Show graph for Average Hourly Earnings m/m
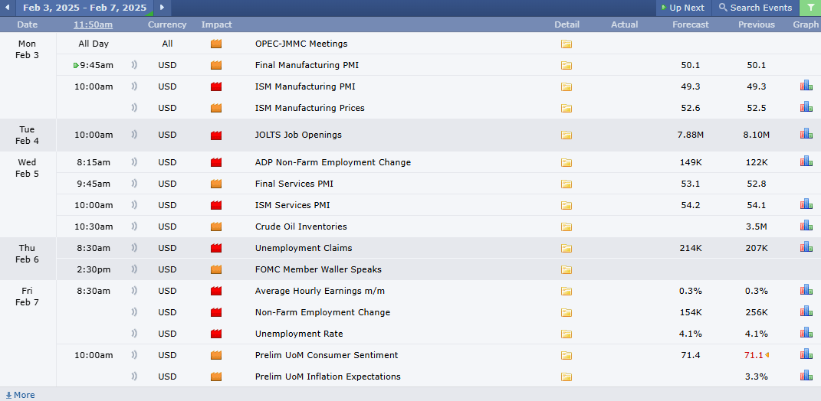This screenshot has height=401, width=821. [x=806, y=290]
